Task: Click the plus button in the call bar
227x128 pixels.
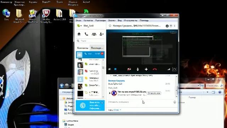Action: [x=146, y=69]
